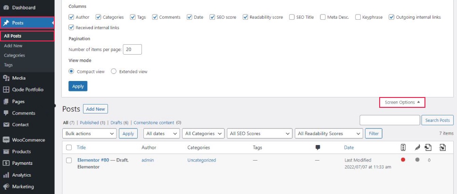Open the Bulk actions dropdown

[x=90, y=134]
